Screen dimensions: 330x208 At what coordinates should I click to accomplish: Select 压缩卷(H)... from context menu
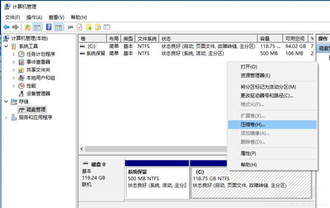pyautogui.click(x=272, y=124)
